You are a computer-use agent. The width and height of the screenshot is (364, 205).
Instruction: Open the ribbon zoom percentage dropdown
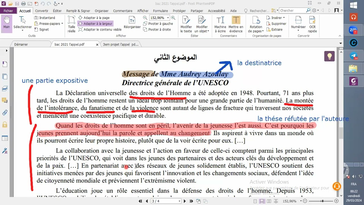168,18
